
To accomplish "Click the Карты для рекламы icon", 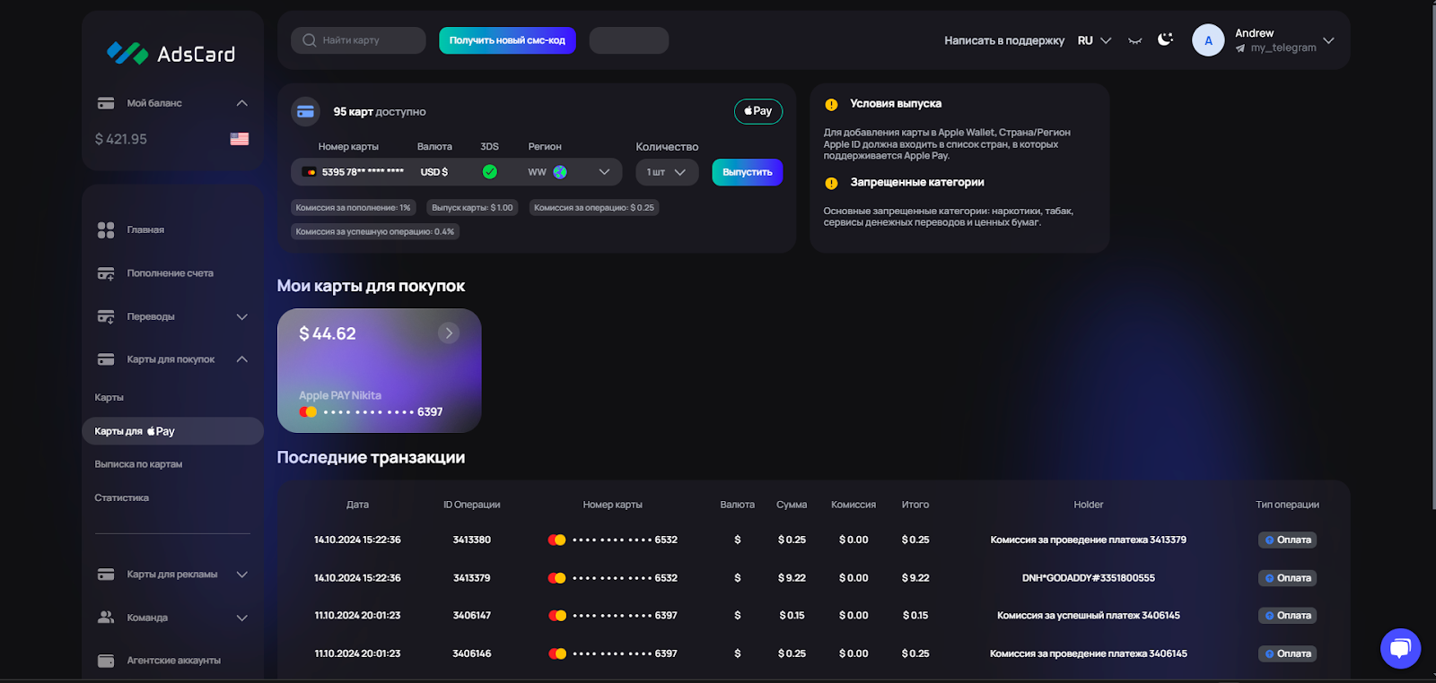I will (106, 575).
